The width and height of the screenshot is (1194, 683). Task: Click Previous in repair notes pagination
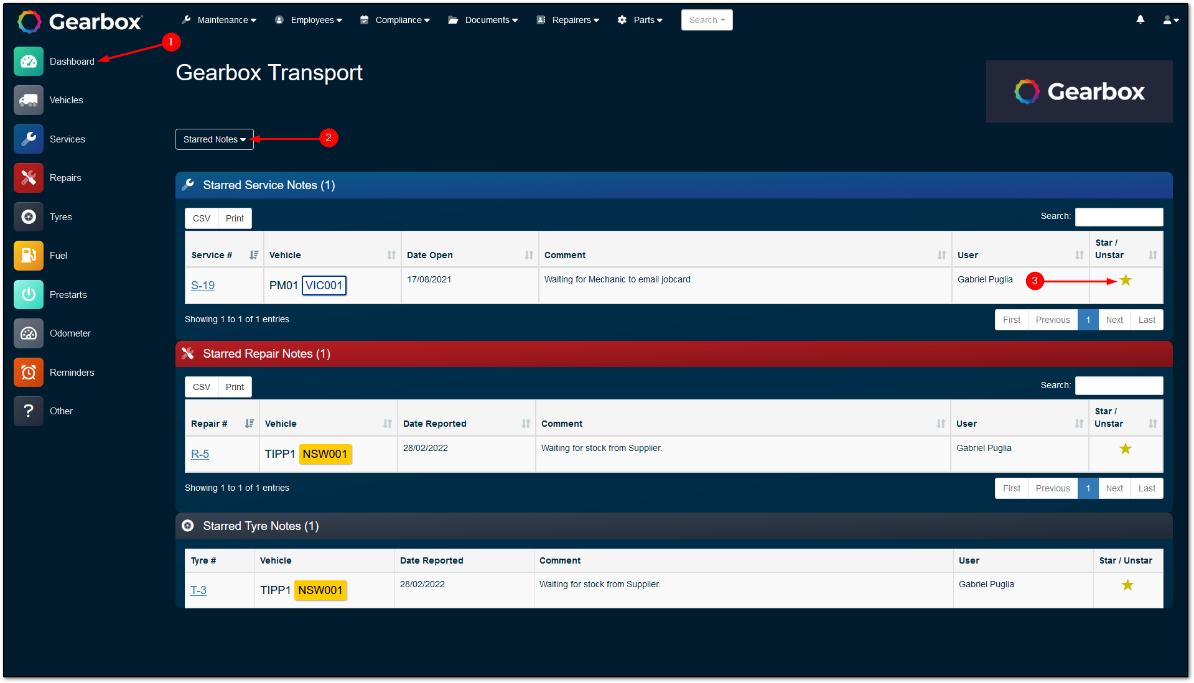(1053, 488)
